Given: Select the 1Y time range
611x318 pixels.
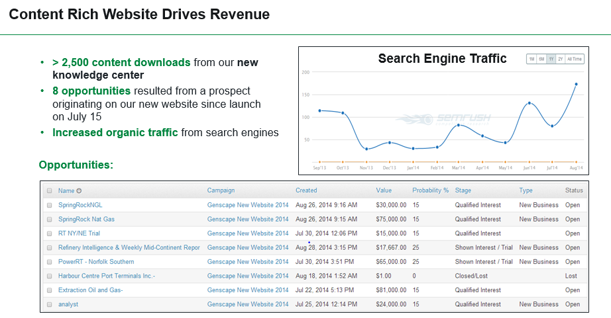Looking at the screenshot, I should (x=551, y=59).
